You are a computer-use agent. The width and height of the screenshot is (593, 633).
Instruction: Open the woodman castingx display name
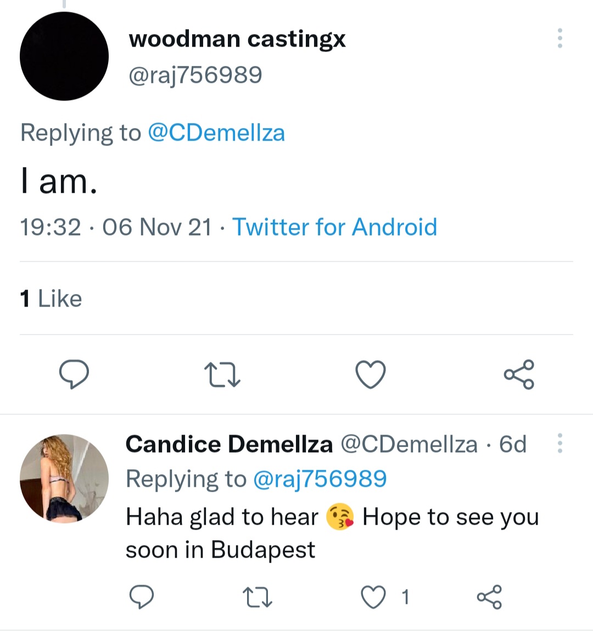tap(237, 39)
